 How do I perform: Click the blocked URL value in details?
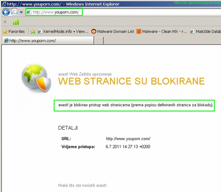click(x=128, y=139)
